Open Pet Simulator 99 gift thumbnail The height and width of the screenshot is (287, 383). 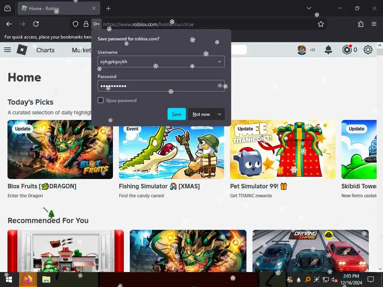[x=283, y=149]
